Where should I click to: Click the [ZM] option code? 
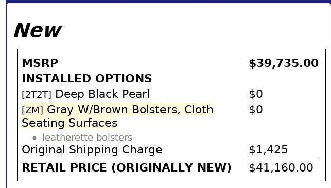[x=32, y=110]
